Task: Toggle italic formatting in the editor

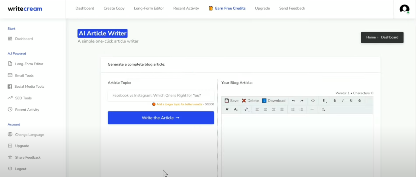Action: click(x=343, y=101)
